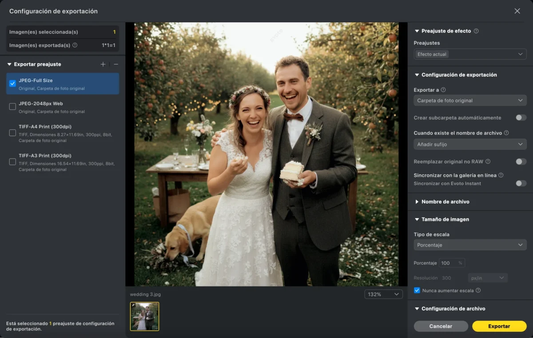The width and height of the screenshot is (533, 338).
Task: Select the TIFF-A4 Print (300dpi) preset
Action: coord(12,133)
